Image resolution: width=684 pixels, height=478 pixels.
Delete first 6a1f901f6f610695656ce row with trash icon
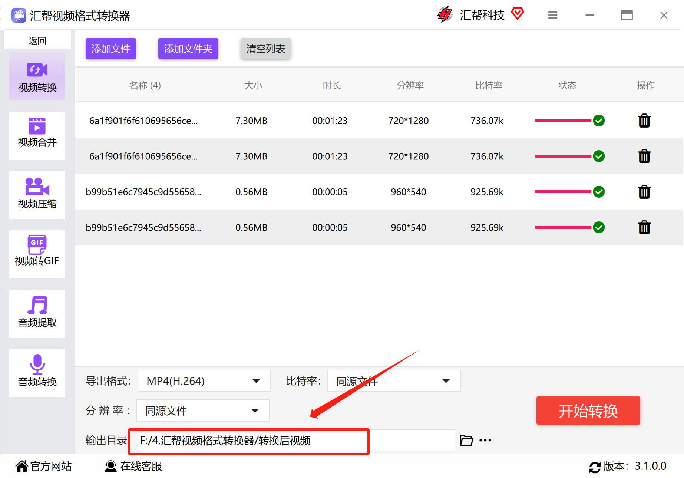click(644, 121)
